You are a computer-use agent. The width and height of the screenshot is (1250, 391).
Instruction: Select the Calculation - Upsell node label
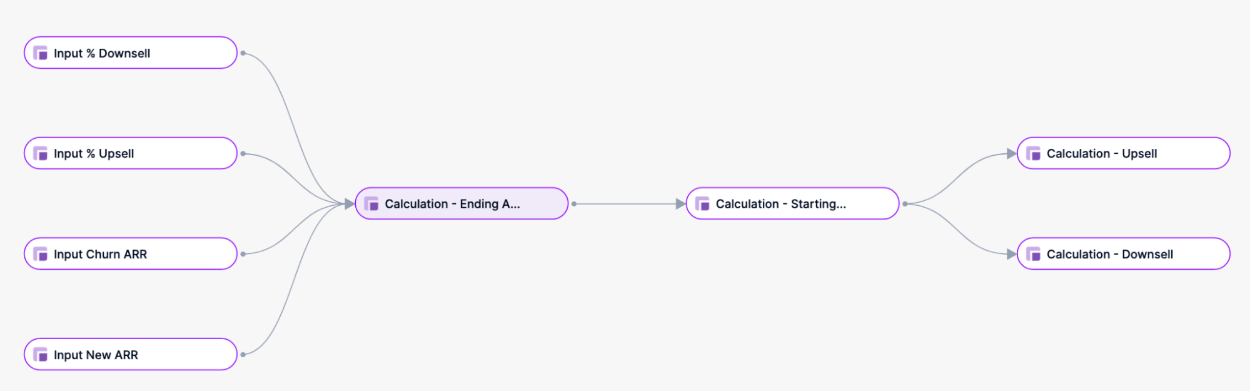click(x=1102, y=153)
